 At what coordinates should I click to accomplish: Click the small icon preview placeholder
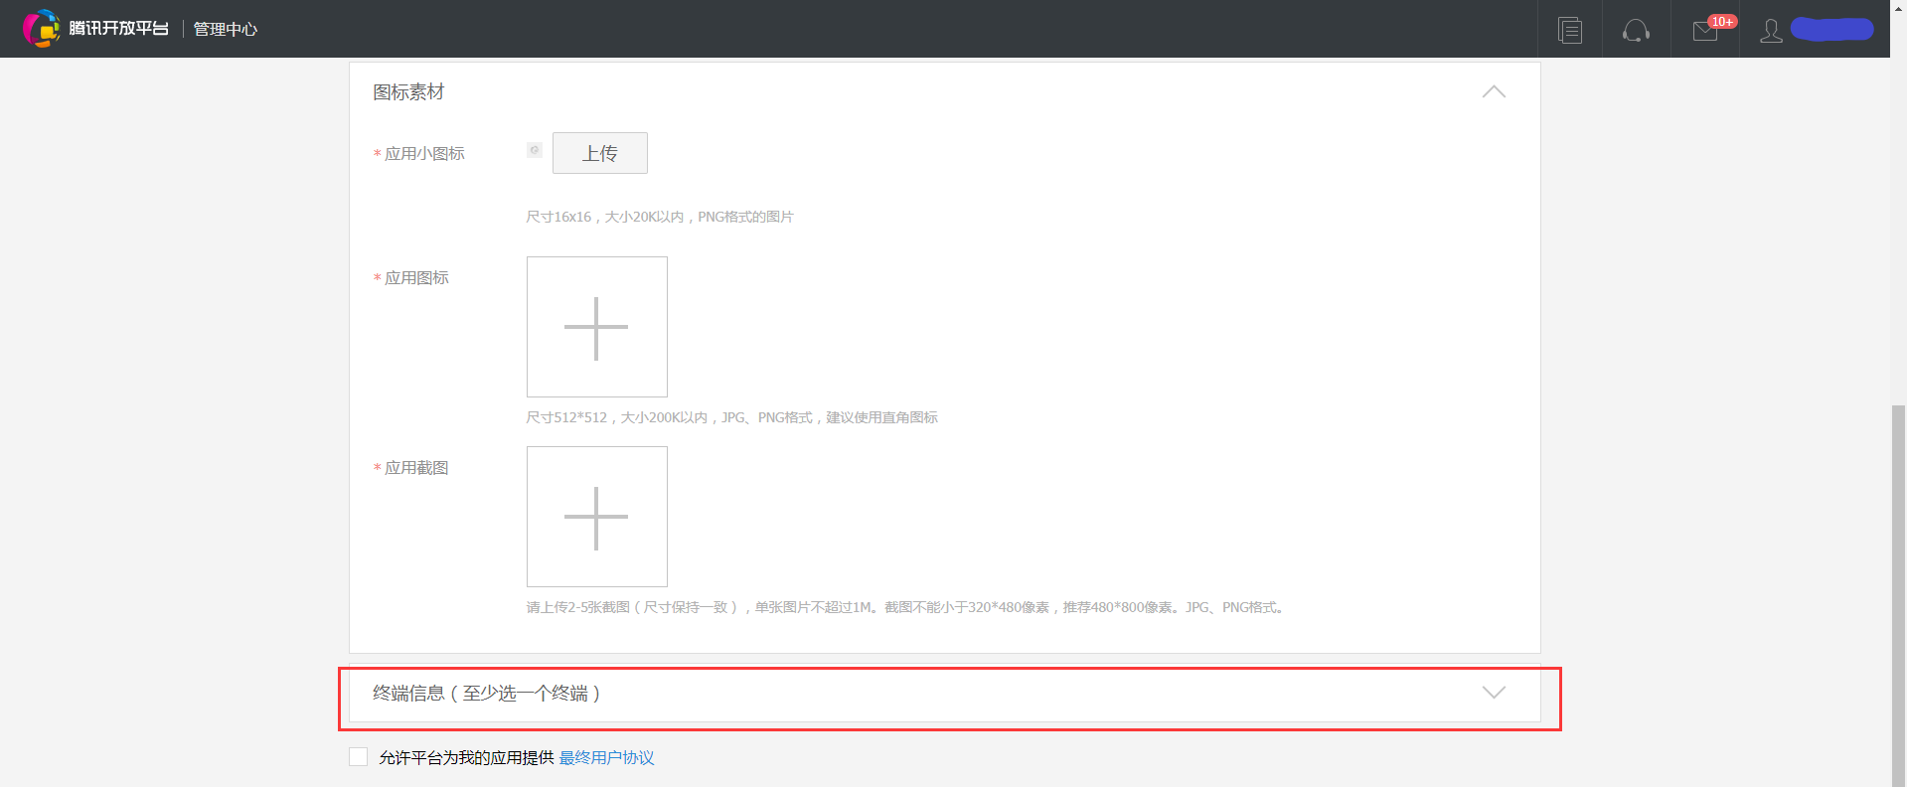tap(535, 150)
